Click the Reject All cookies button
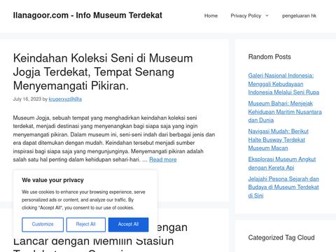 (86, 225)
